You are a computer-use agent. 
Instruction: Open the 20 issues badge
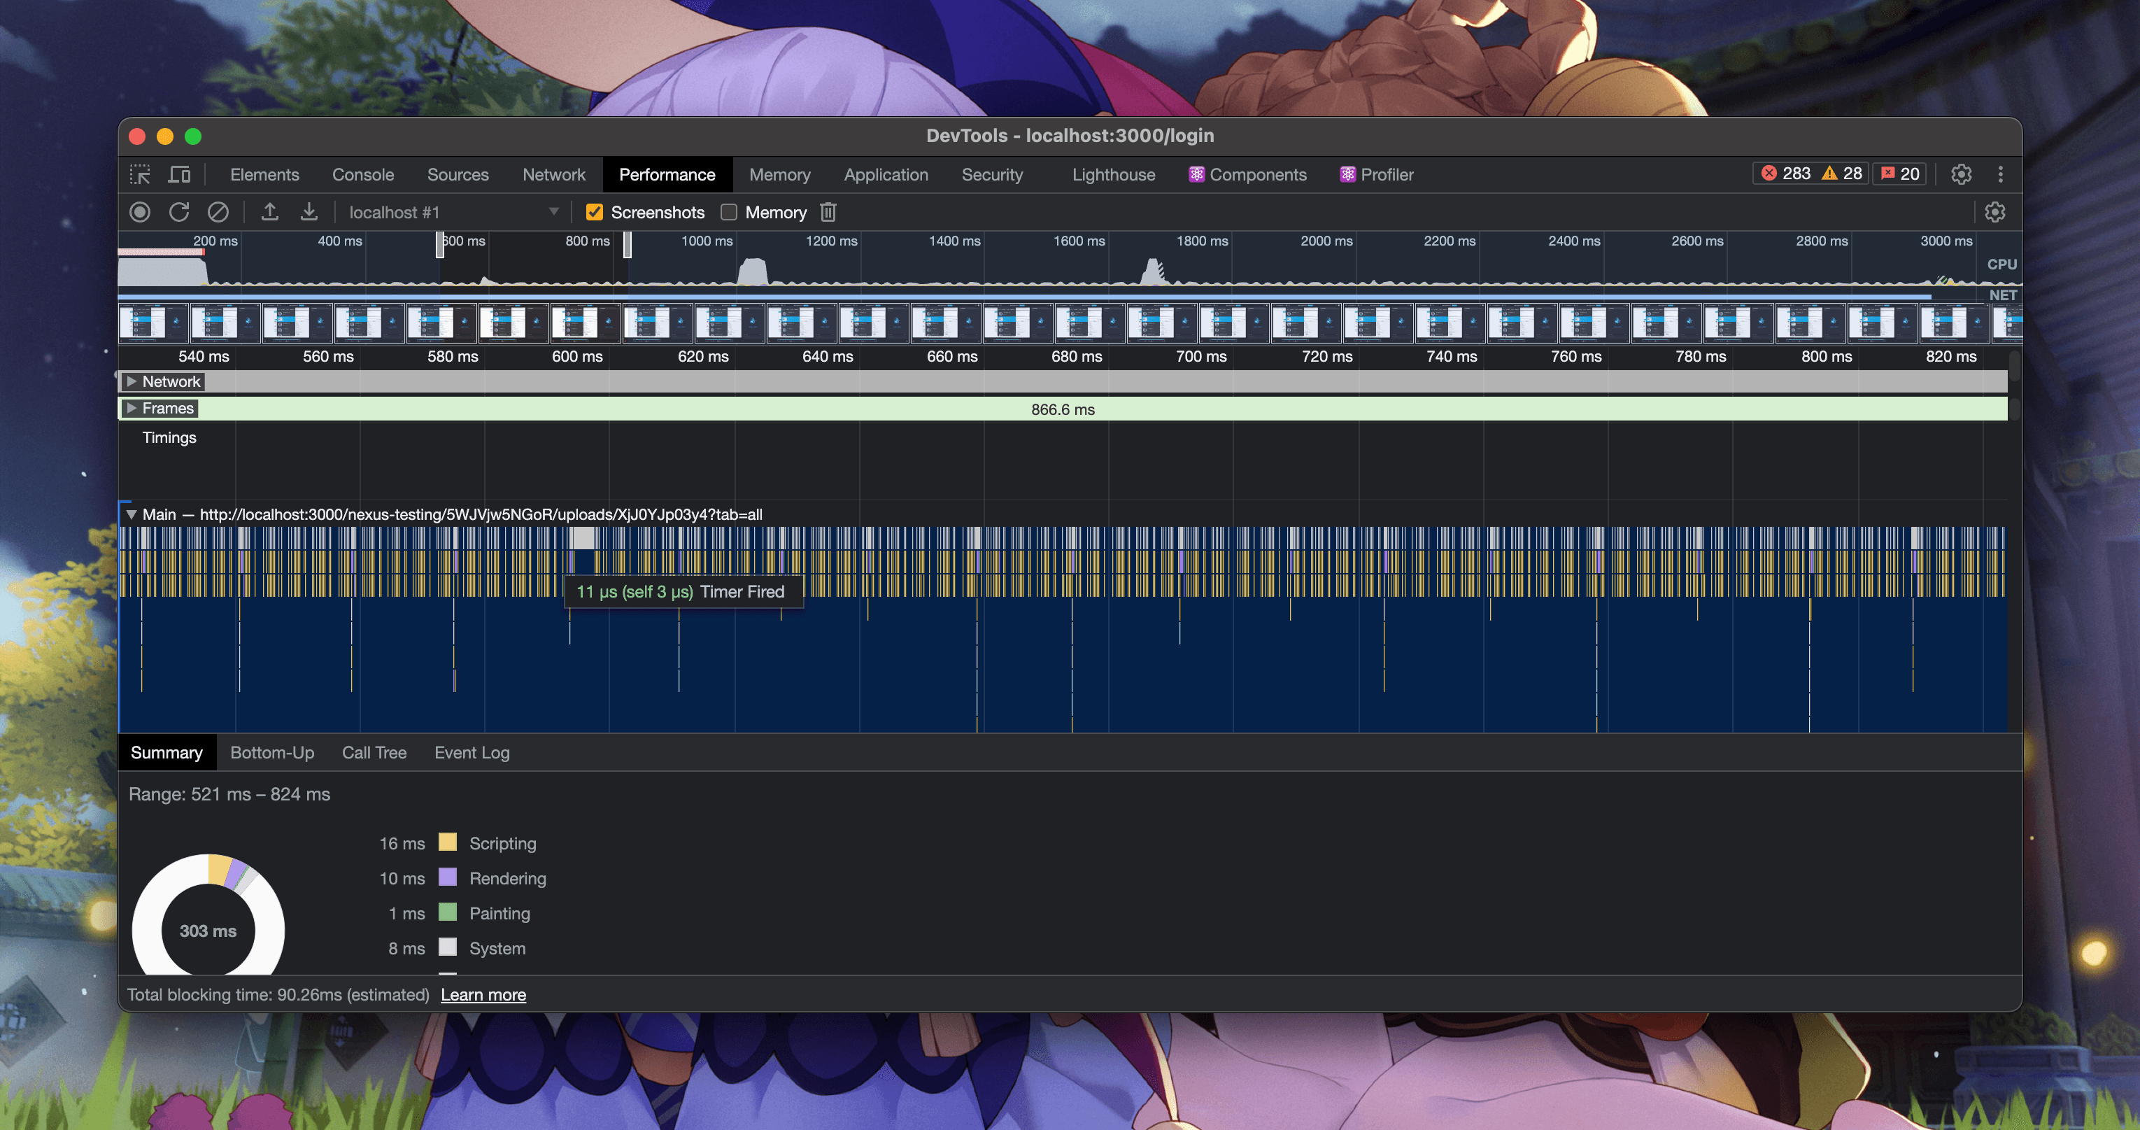(1900, 174)
